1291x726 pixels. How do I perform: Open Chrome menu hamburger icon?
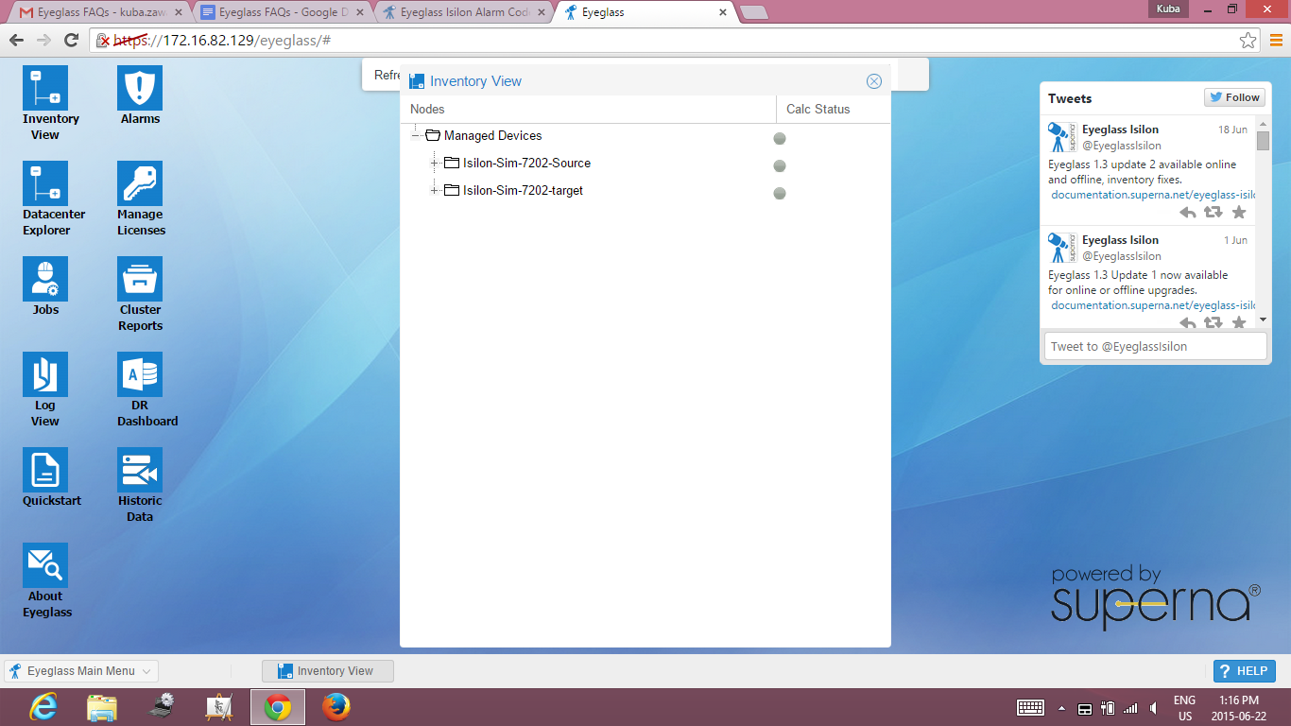point(1276,40)
